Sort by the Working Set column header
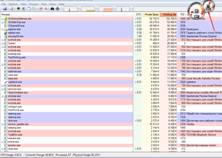Screen dimensions: 222x158 click(168, 14)
